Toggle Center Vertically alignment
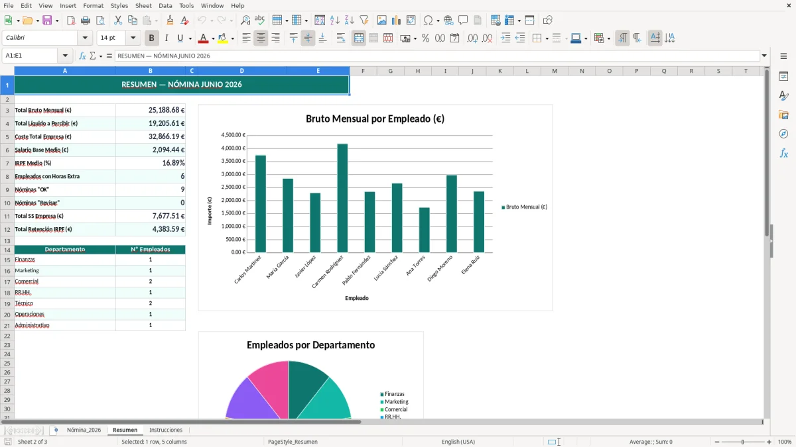The height and width of the screenshot is (447, 796). (x=308, y=38)
